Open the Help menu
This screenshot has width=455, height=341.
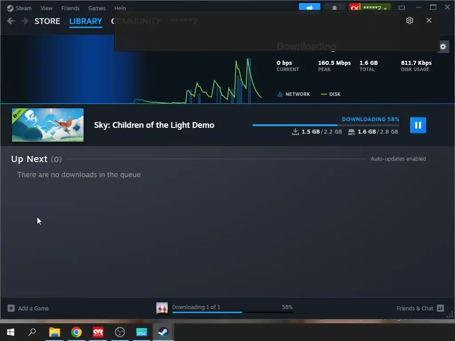tap(120, 8)
